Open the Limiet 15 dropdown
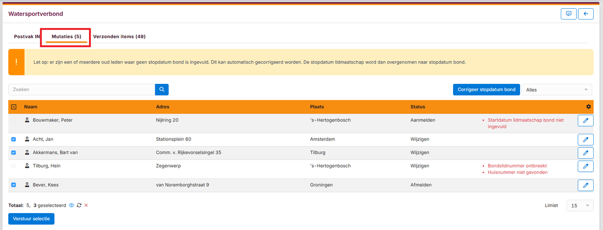Image resolution: width=603 pixels, height=230 pixels. coord(580,205)
